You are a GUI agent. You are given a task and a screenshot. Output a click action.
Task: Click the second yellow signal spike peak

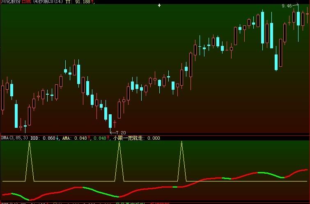click(x=119, y=143)
